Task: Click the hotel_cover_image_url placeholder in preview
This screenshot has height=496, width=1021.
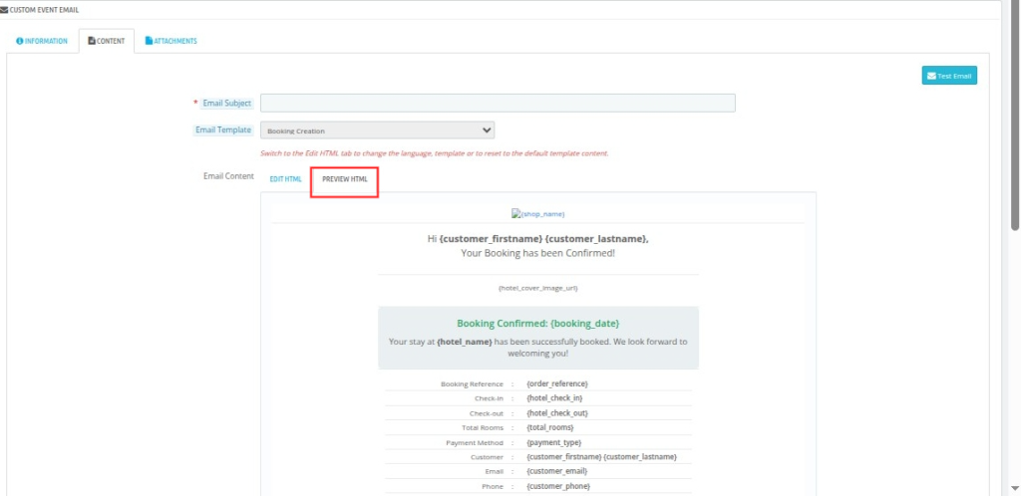Action: point(538,288)
